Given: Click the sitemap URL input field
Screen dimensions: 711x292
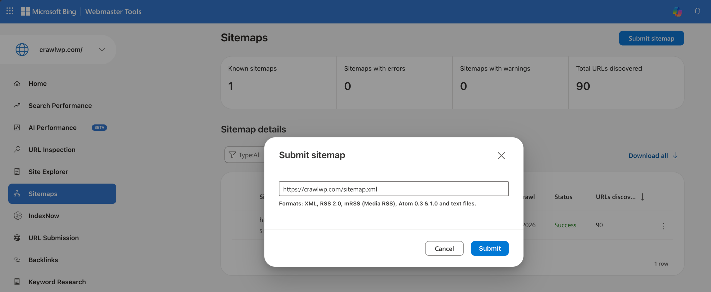Looking at the screenshot, I should 394,189.
